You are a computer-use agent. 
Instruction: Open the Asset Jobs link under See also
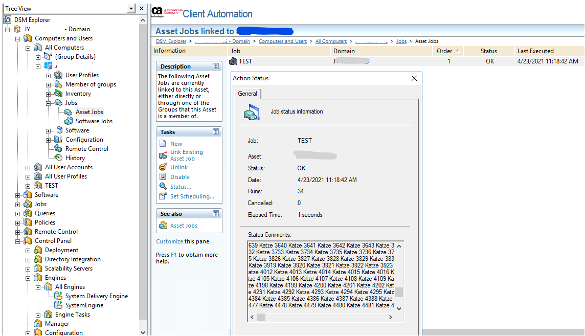(184, 226)
